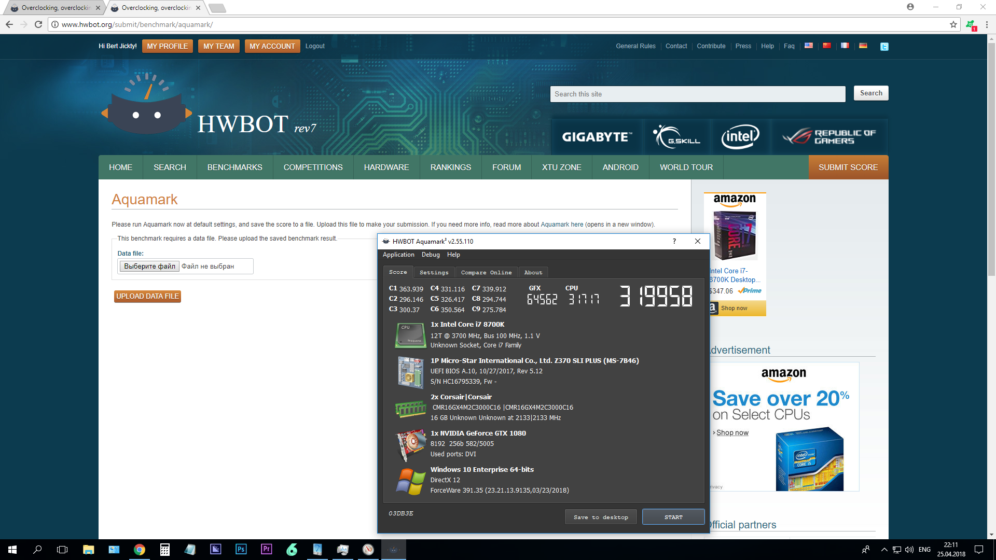Click the Aquamark here info link
The image size is (996, 560).
coord(562,225)
